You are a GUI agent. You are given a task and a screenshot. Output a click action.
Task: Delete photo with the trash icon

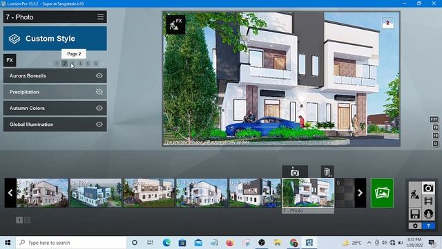(x=327, y=172)
